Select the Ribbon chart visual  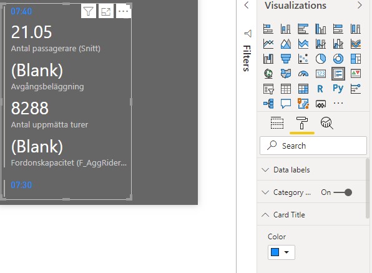pos(356,44)
